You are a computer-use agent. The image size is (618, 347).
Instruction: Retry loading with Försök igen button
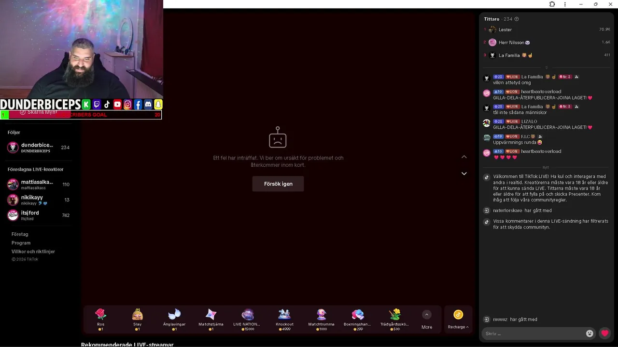(x=278, y=184)
